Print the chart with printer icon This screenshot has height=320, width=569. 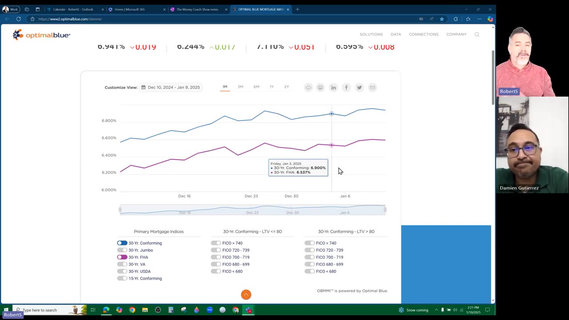click(x=320, y=88)
